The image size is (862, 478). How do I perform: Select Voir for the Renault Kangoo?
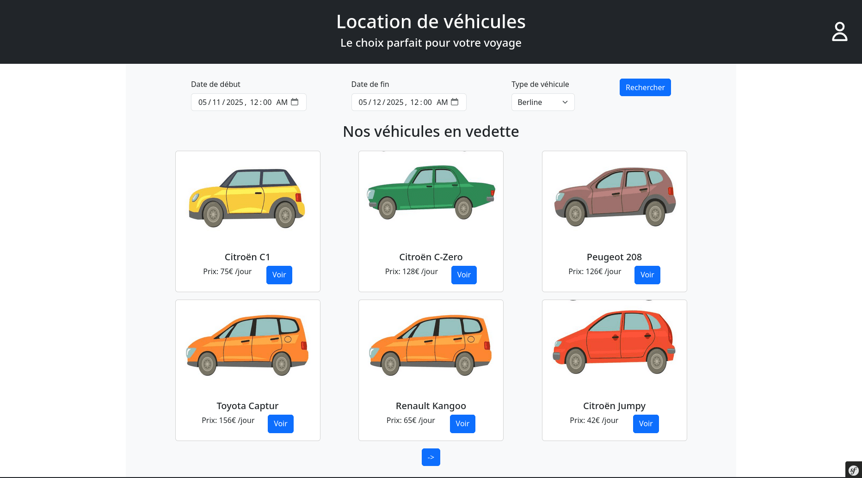pyautogui.click(x=462, y=423)
